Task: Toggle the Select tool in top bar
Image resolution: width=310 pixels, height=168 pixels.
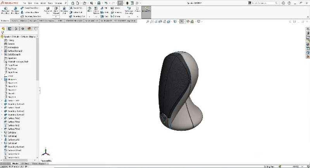Action: [120, 3]
